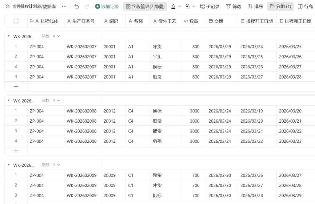
Task: Select the 700 quantity cell for 整货 row
Action: click(193, 175)
